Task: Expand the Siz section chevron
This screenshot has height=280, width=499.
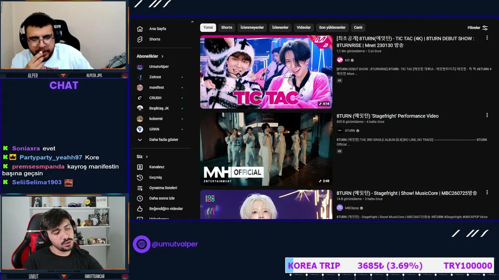Action: pyautogui.click(x=147, y=157)
